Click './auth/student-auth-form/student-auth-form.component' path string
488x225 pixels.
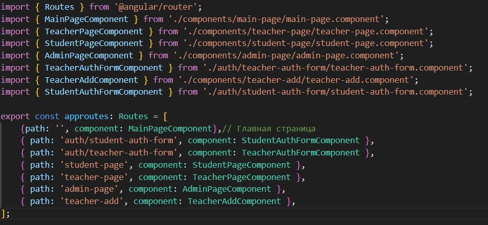(336, 92)
